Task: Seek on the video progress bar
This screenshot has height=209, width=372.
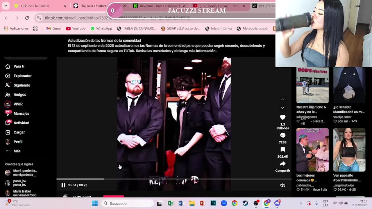Action: pos(174,179)
